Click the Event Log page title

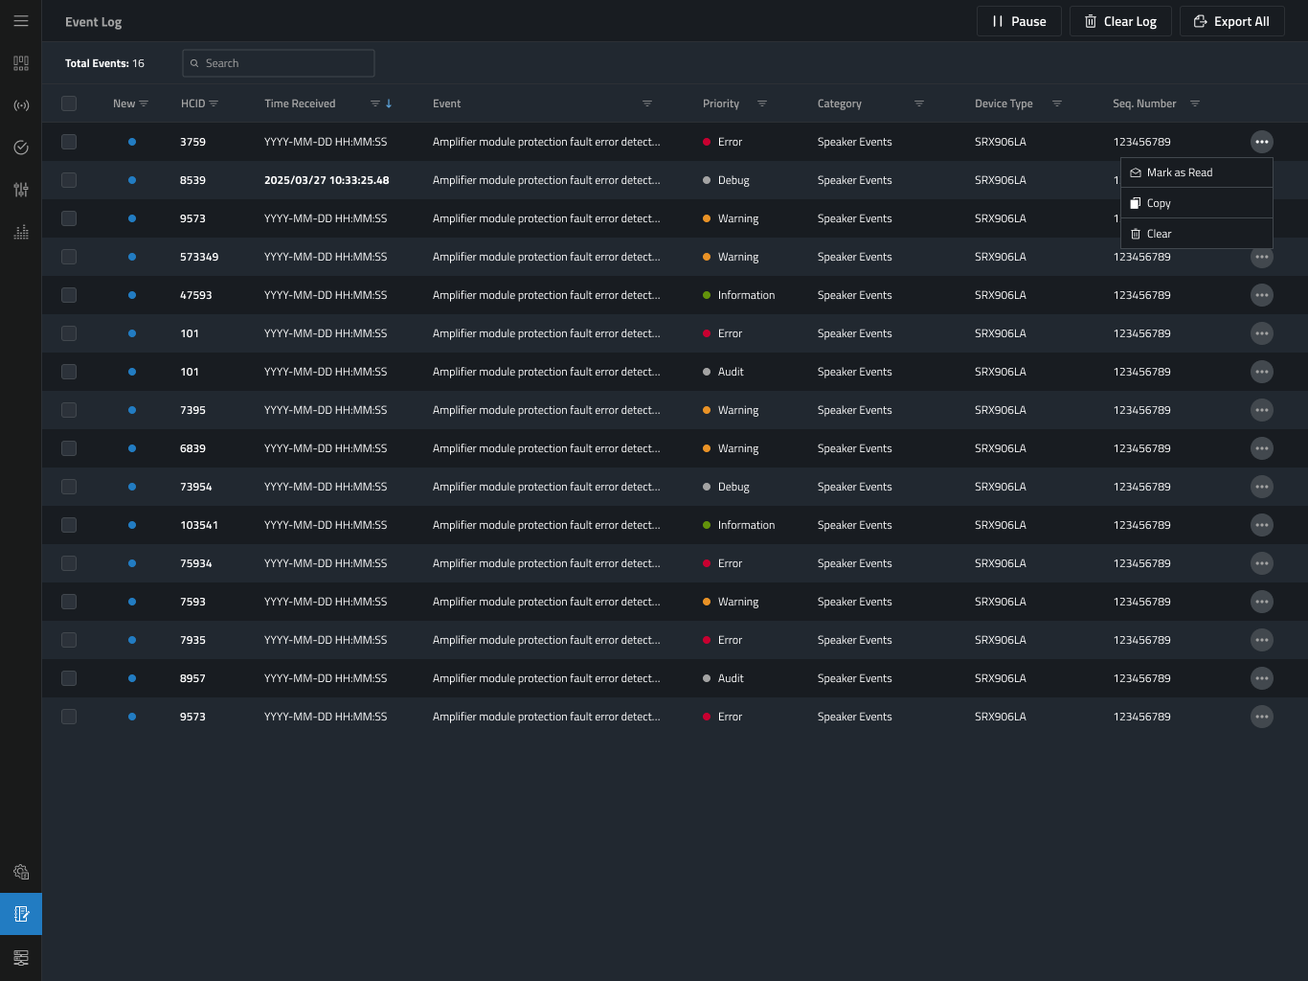point(93,22)
